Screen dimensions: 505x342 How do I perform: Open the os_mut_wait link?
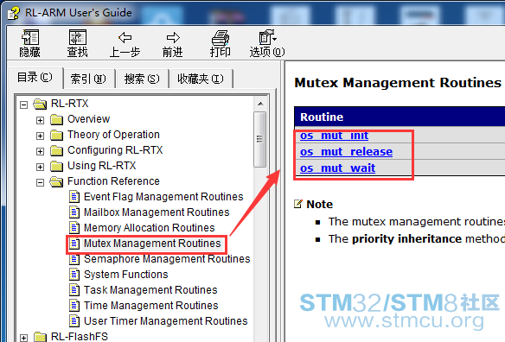pos(337,168)
